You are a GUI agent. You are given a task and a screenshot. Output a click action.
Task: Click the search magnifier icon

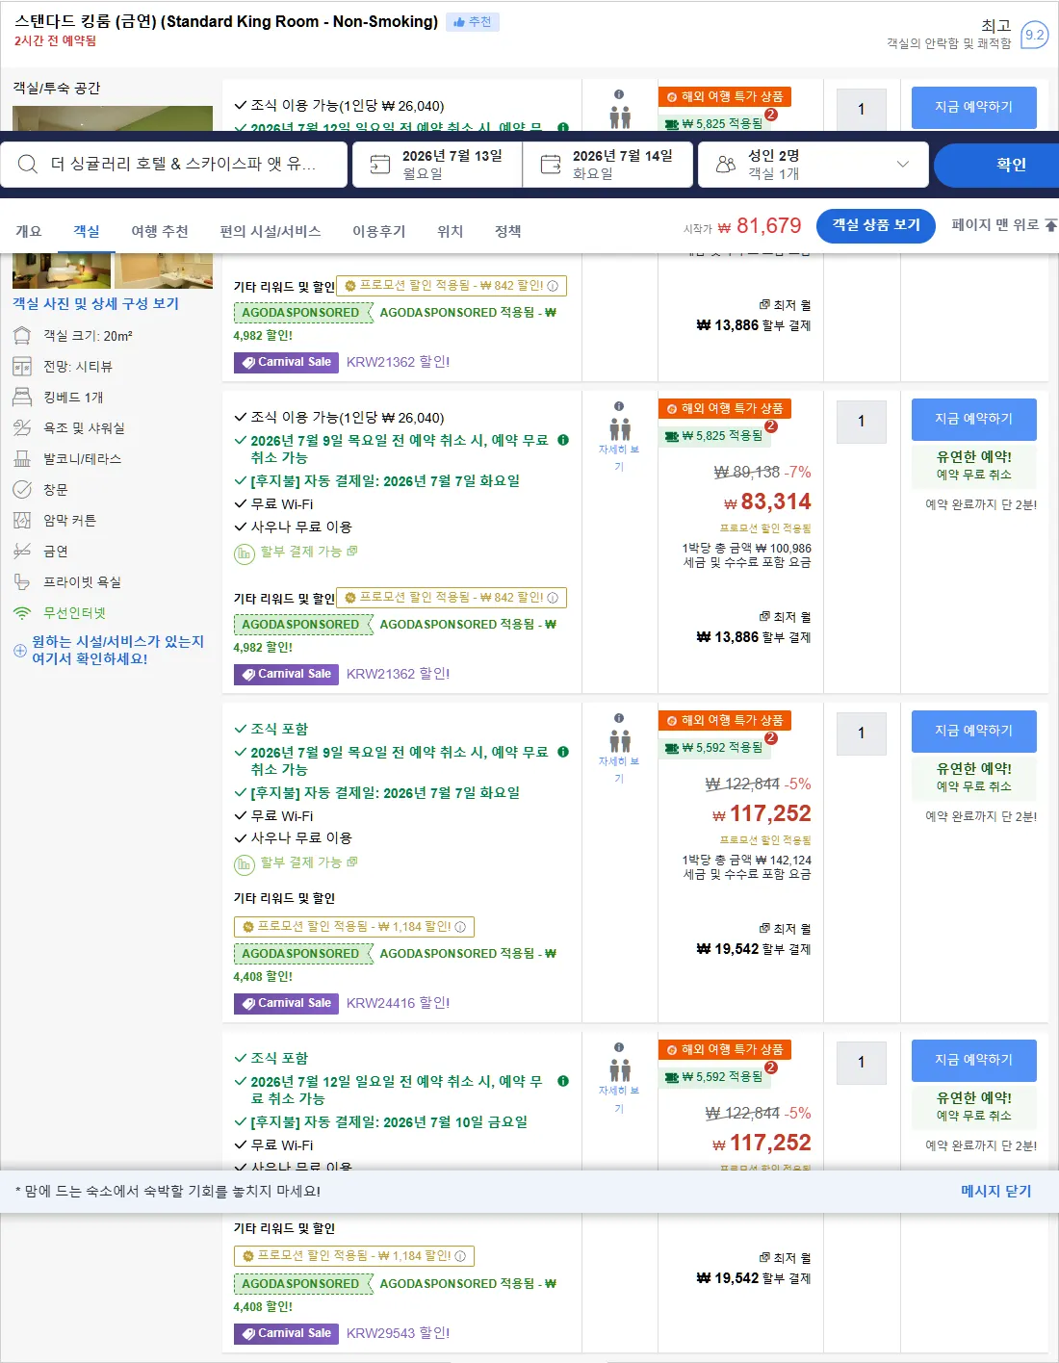28,165
